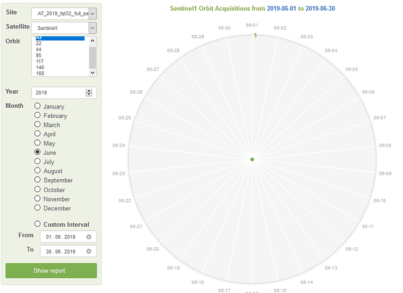The width and height of the screenshot is (403, 293).
Task: Select the June radio button
Action: [x=37, y=152]
